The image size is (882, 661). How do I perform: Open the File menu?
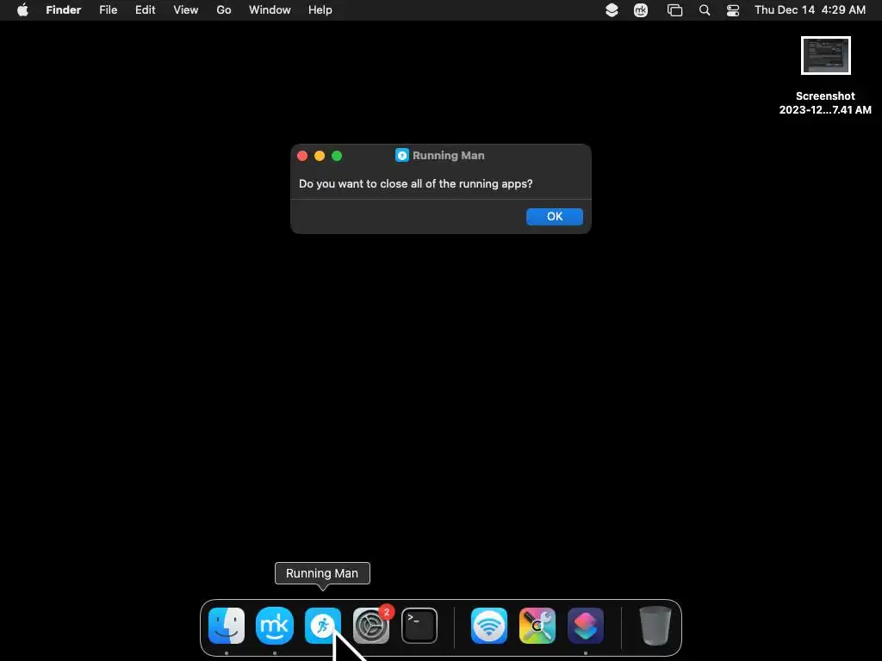coord(108,10)
